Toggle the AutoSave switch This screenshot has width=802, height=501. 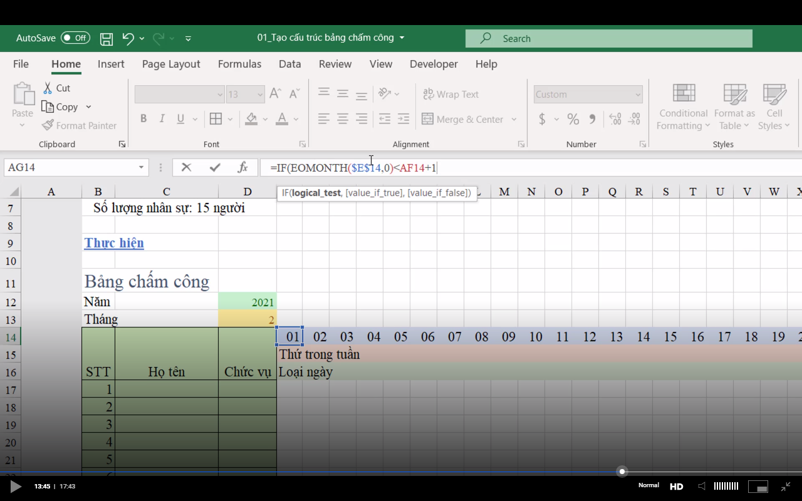(75, 38)
